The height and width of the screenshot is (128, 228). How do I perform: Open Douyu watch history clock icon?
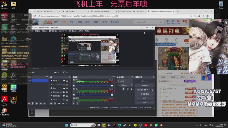(x=168, y=22)
